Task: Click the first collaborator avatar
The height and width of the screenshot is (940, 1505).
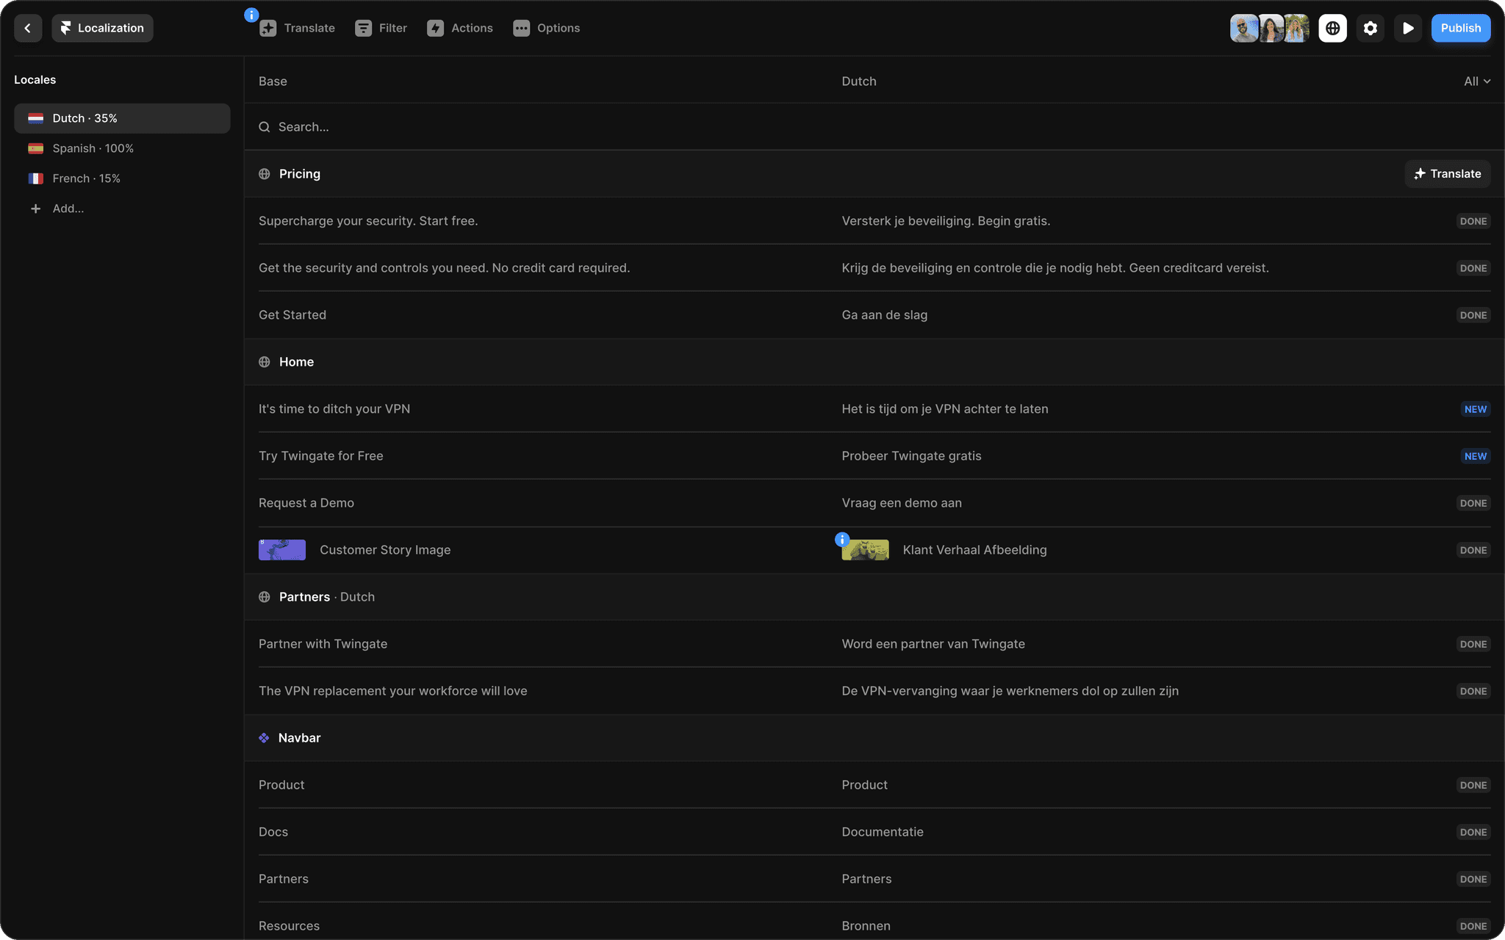Action: (1243, 28)
